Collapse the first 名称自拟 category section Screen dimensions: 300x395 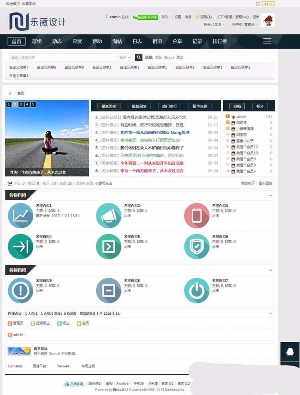[270, 195]
